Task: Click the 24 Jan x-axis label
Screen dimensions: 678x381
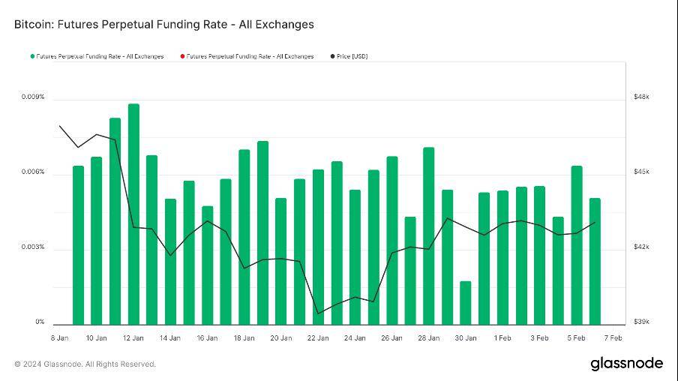Action: click(355, 337)
